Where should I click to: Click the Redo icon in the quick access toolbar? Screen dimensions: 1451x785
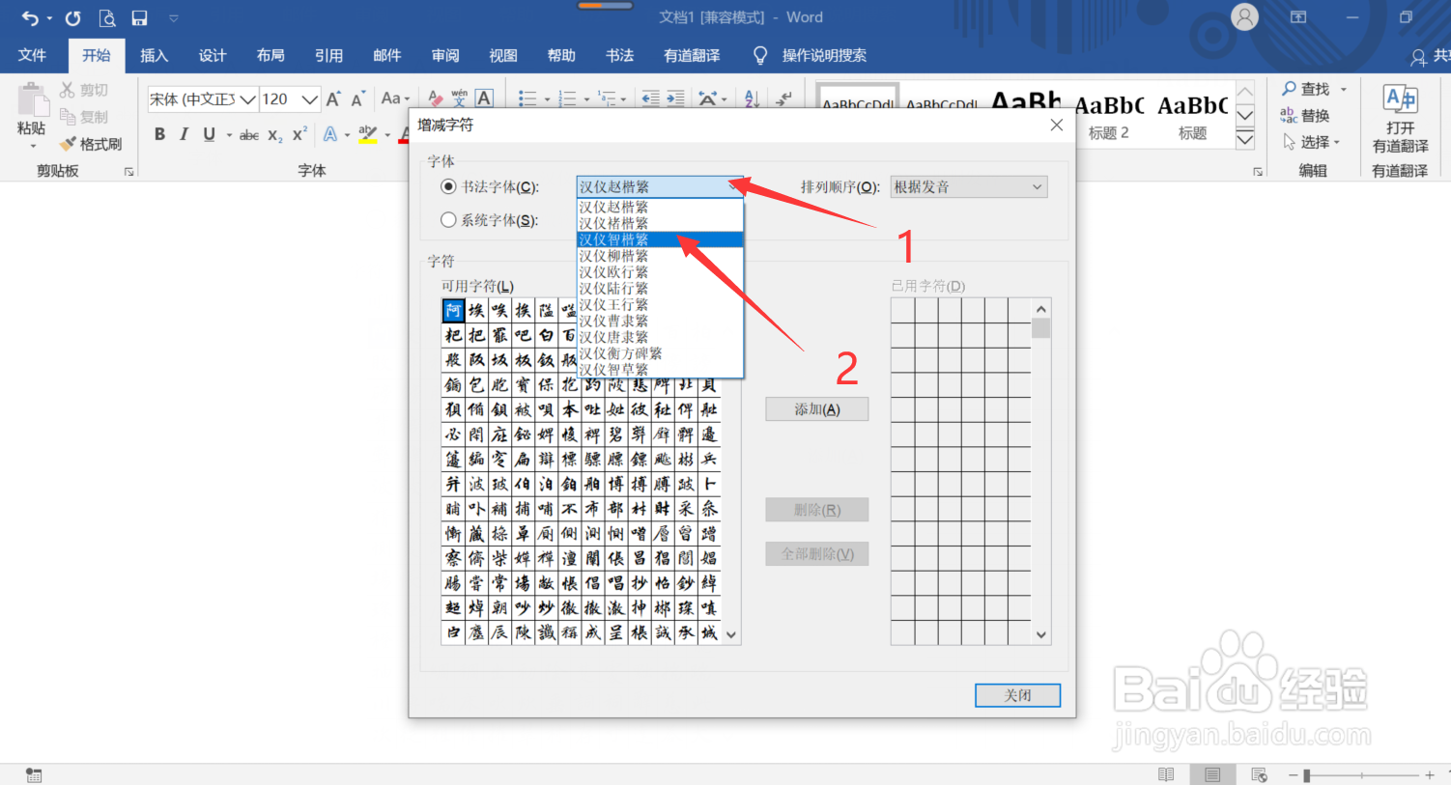pos(72,17)
